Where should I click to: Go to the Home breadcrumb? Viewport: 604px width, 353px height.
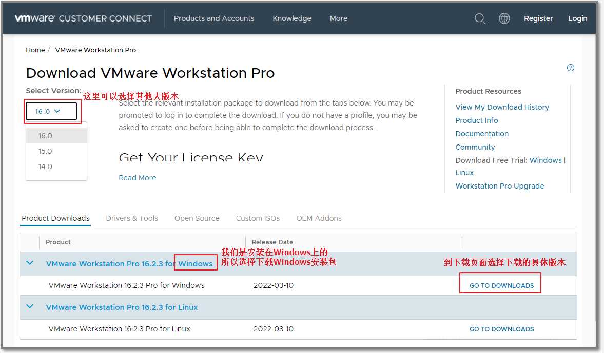(35, 50)
